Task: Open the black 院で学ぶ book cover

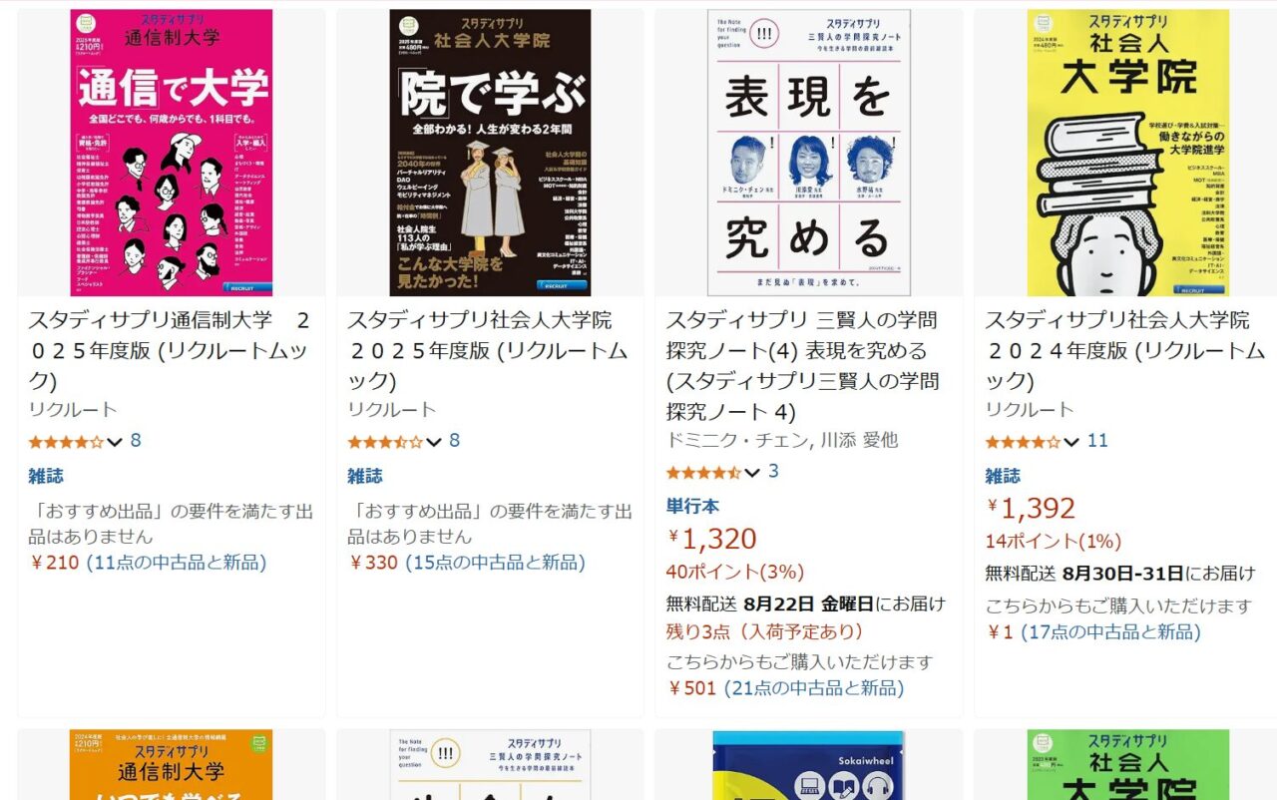Action: 490,153
